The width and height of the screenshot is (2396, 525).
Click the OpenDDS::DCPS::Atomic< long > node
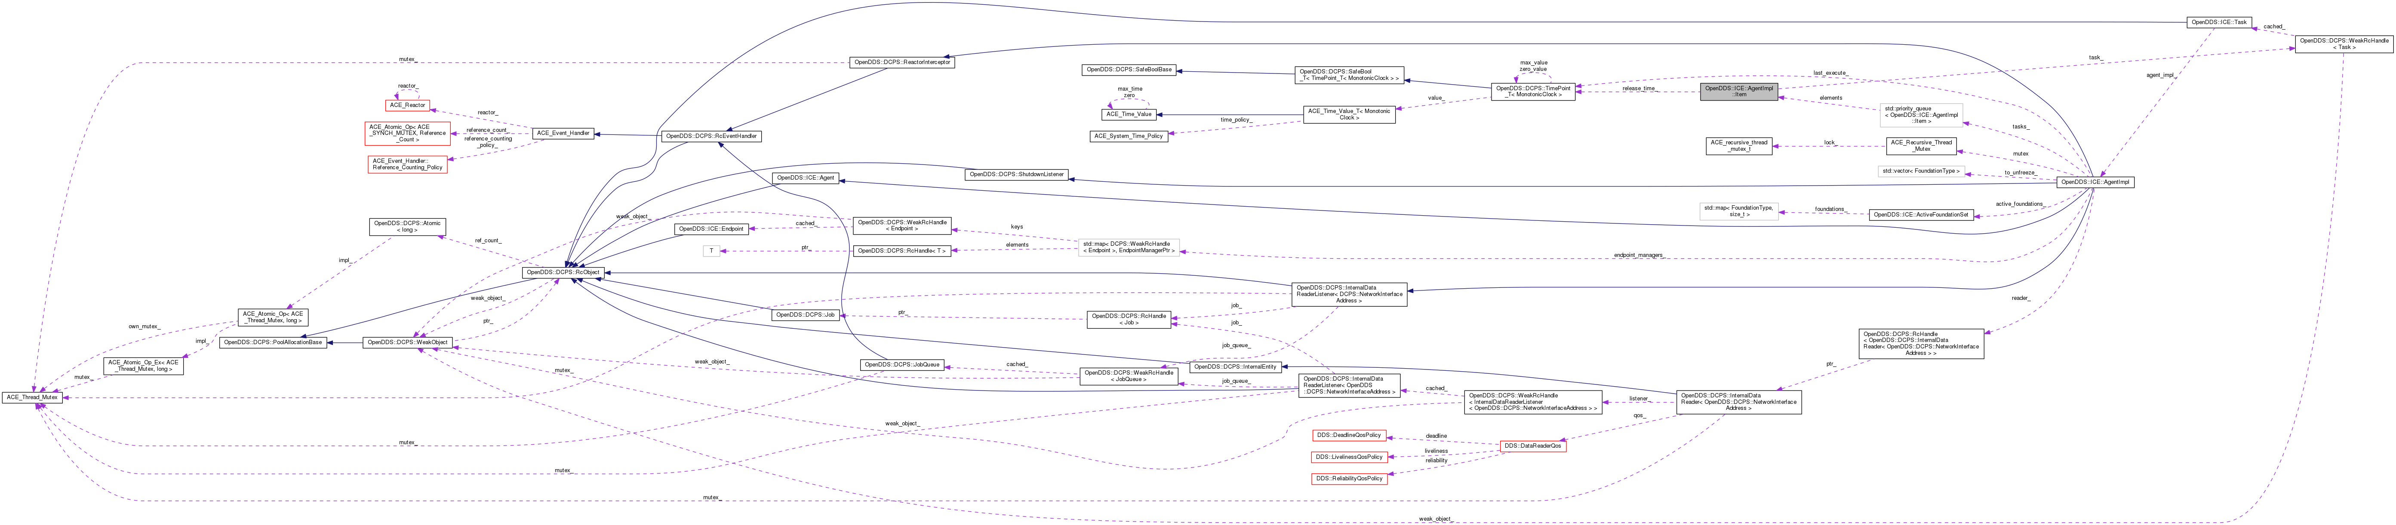coord(407,227)
